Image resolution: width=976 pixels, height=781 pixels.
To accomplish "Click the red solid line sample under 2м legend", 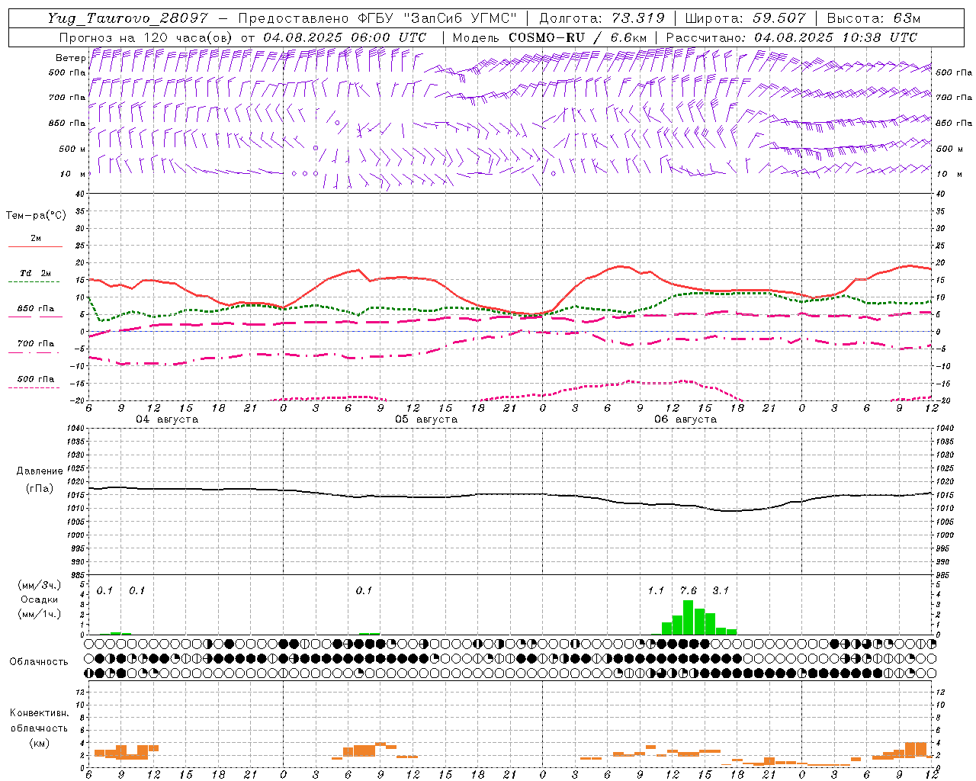I will click(35, 247).
